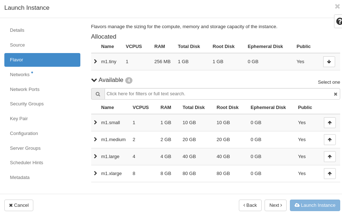
Task: Click the m1.medium flavor name
Action: [113, 140]
